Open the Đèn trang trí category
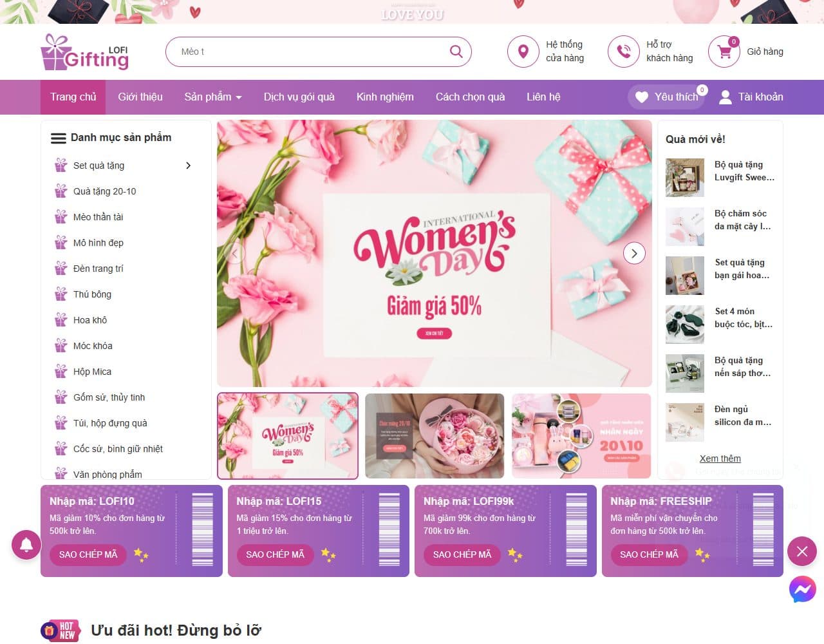The image size is (824, 644). coord(98,269)
